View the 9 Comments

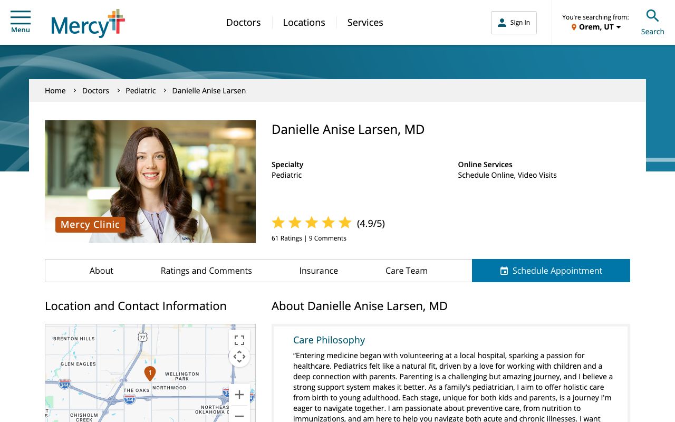pyautogui.click(x=327, y=238)
